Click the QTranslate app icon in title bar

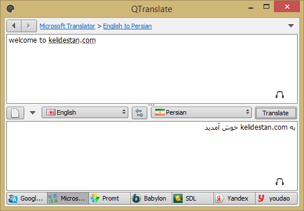pyautogui.click(x=10, y=9)
